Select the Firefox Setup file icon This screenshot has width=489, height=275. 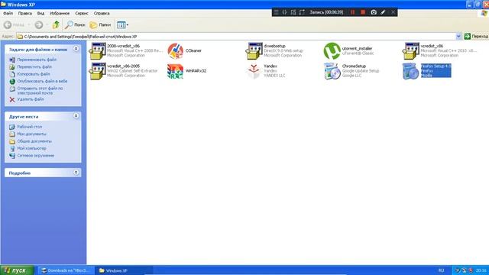click(410, 71)
